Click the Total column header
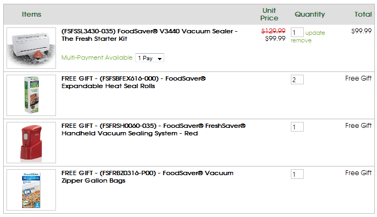Screen dimensions: 377x217 tap(363, 15)
